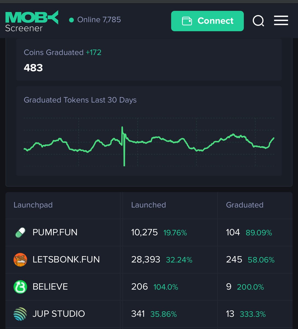298x329 pixels.
Task: Click the 32.24% launched change
Action: pyautogui.click(x=179, y=260)
